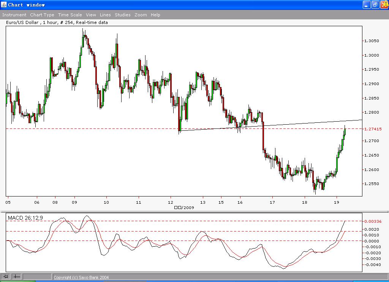Click the 10 date label on time axis
389x282 pixels.
(106, 202)
